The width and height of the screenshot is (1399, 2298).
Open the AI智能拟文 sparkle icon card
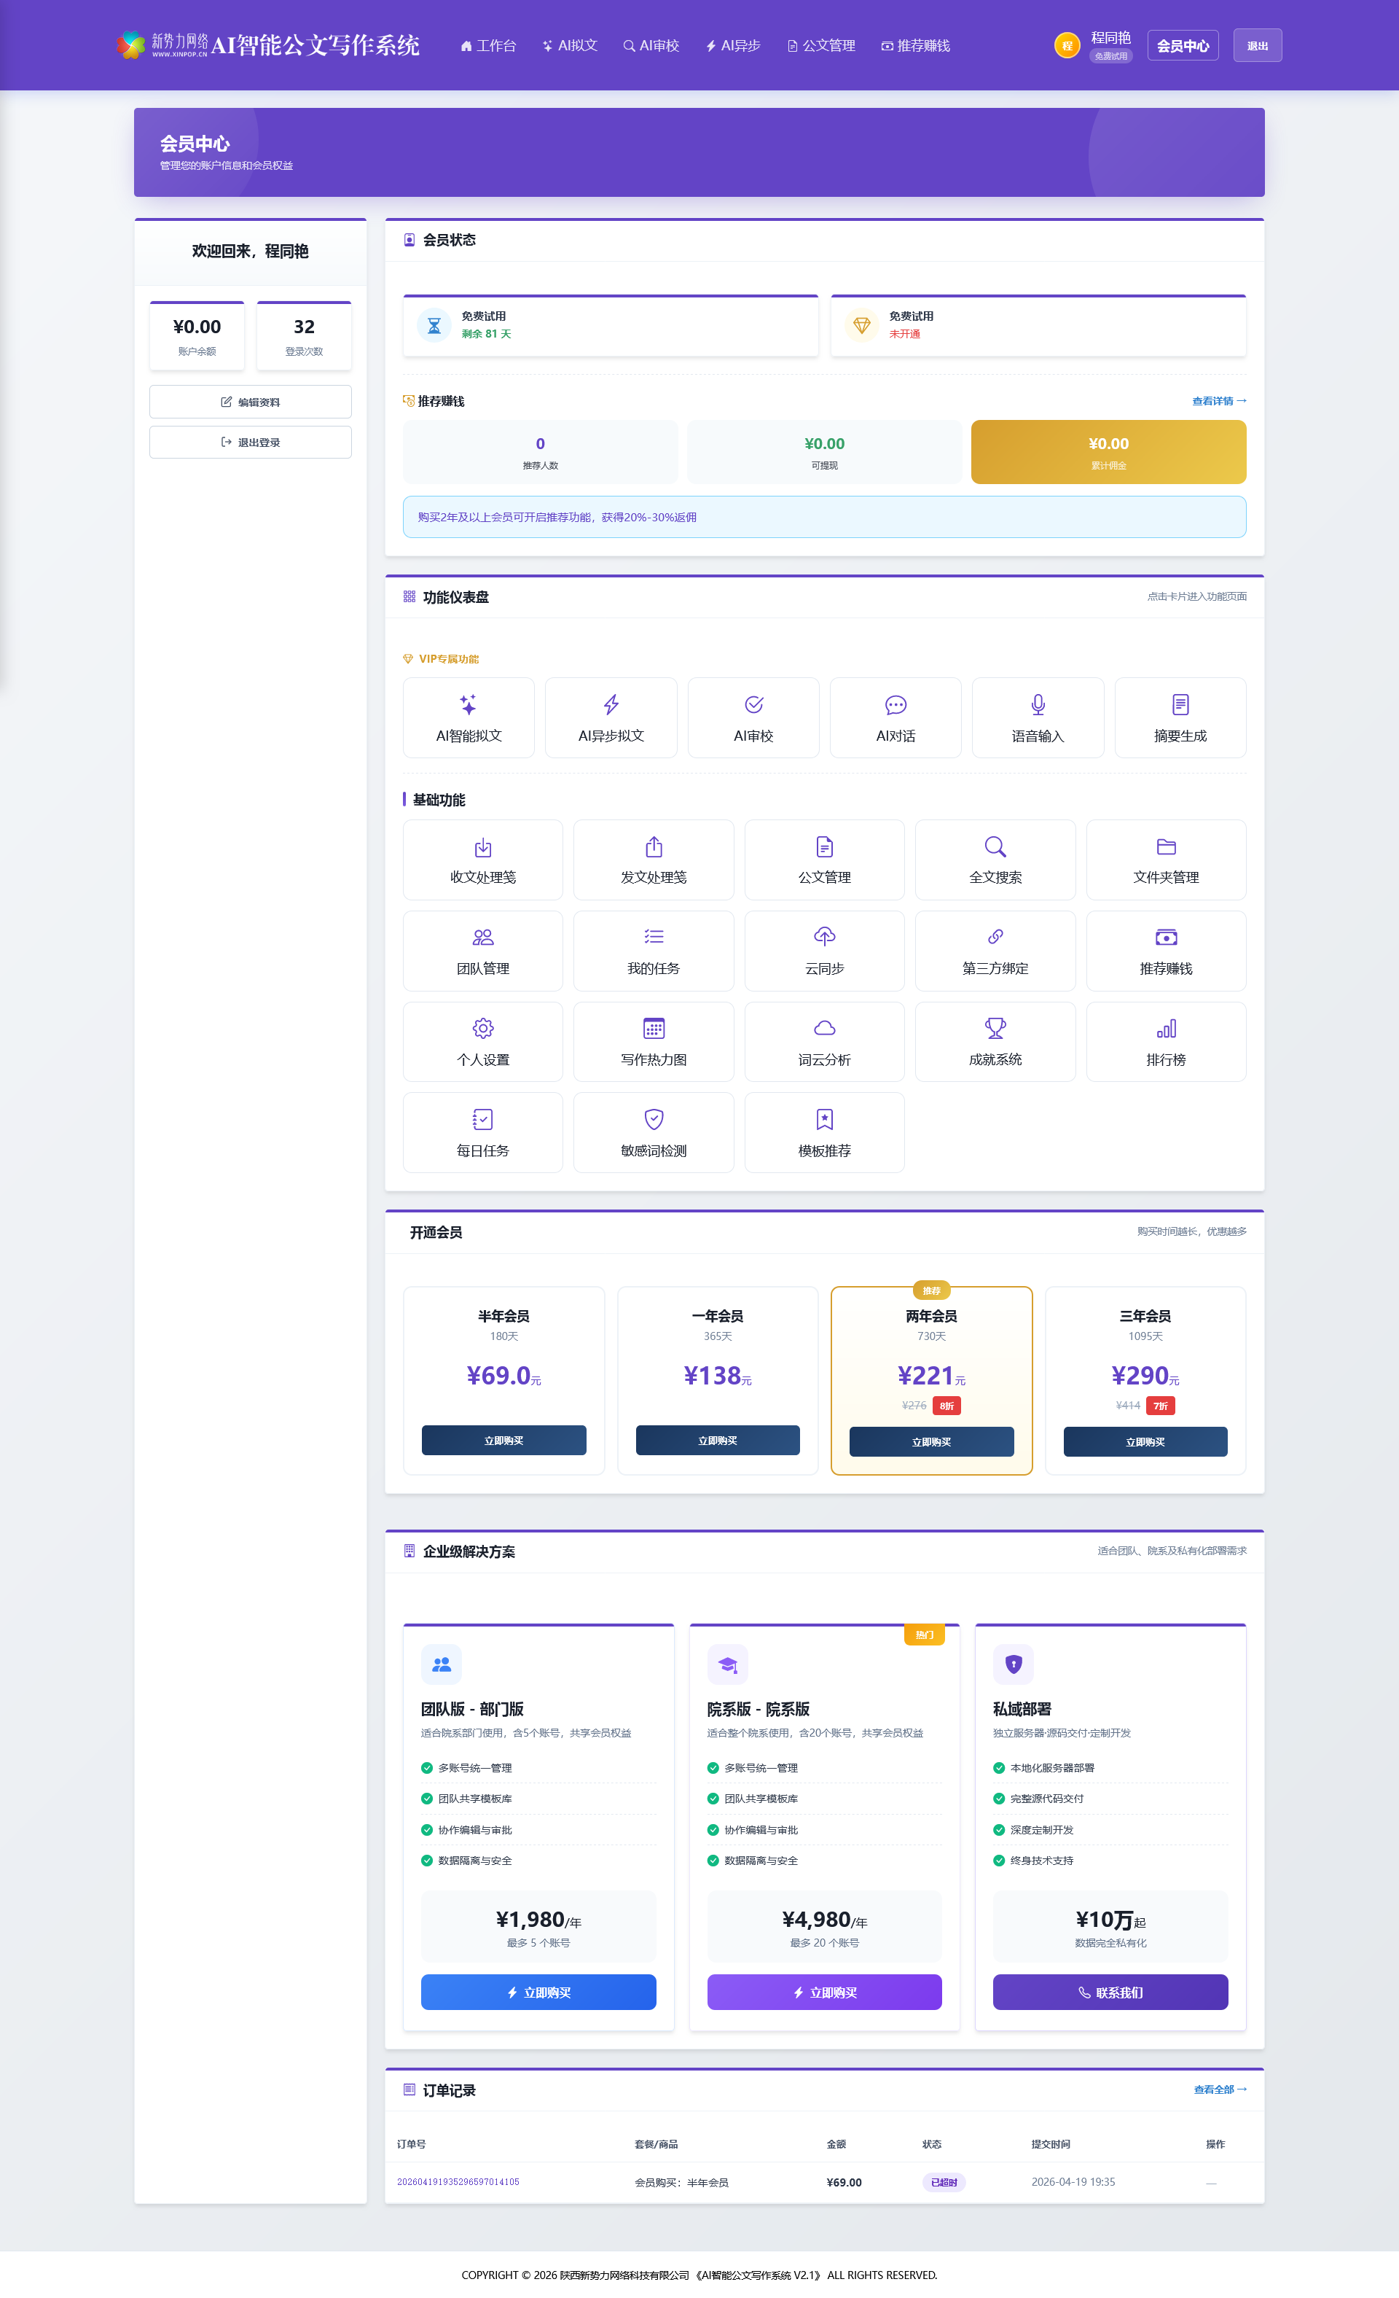(x=468, y=705)
